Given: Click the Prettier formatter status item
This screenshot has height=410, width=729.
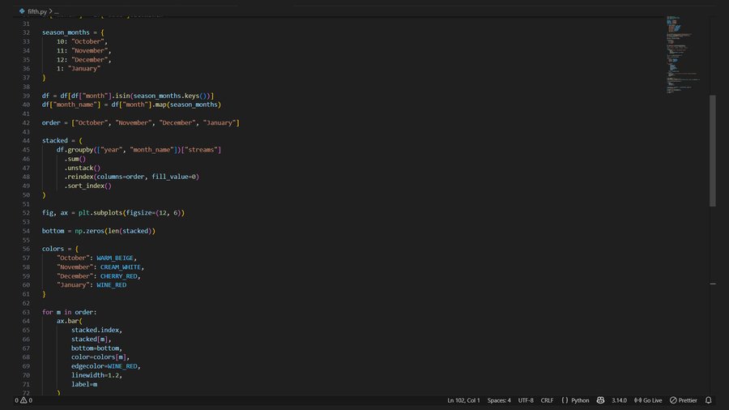Looking at the screenshot, I should tap(684, 400).
